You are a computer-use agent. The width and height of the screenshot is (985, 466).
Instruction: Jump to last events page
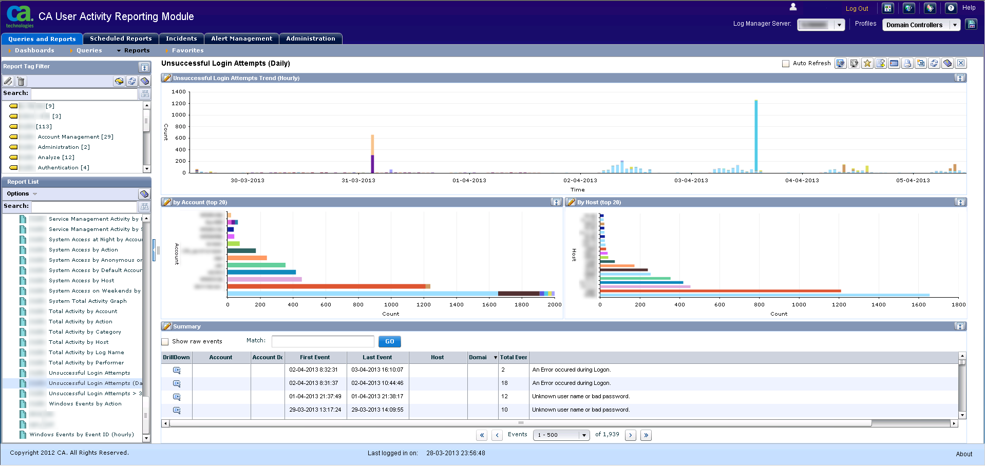coord(646,435)
